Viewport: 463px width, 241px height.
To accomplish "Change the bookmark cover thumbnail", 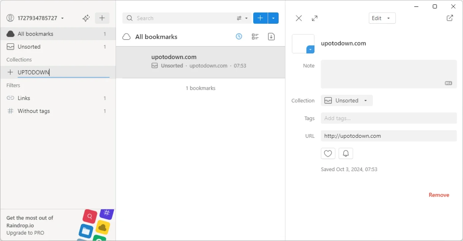I will (303, 44).
